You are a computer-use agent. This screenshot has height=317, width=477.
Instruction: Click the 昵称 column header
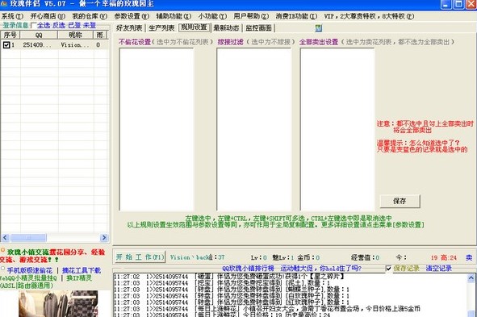75,35
